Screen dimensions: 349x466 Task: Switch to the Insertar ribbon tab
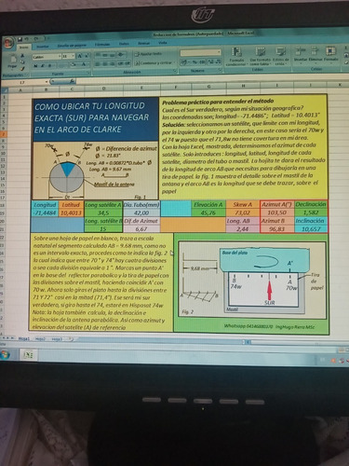click(43, 47)
